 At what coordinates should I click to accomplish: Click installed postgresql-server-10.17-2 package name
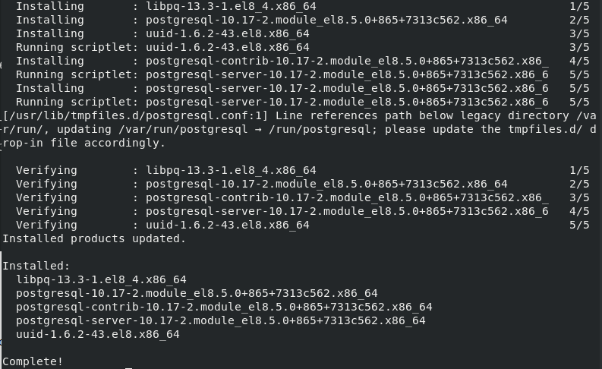(x=220, y=320)
